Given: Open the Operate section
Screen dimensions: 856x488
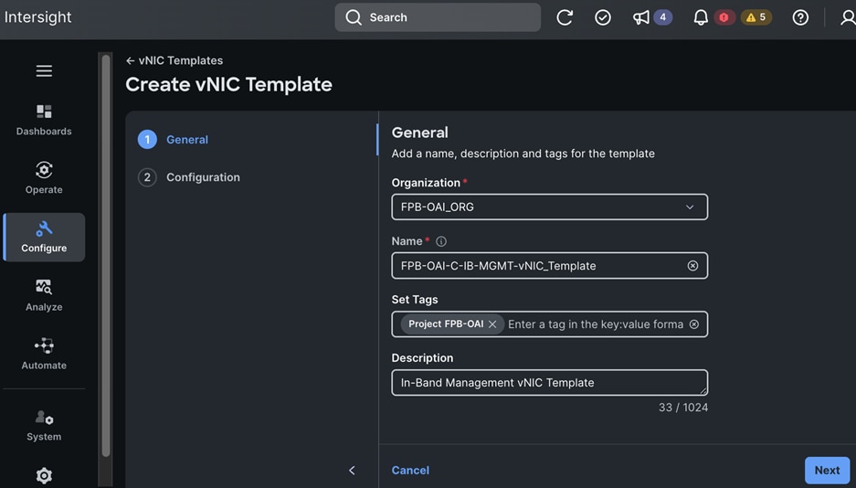Looking at the screenshot, I should pyautogui.click(x=44, y=178).
